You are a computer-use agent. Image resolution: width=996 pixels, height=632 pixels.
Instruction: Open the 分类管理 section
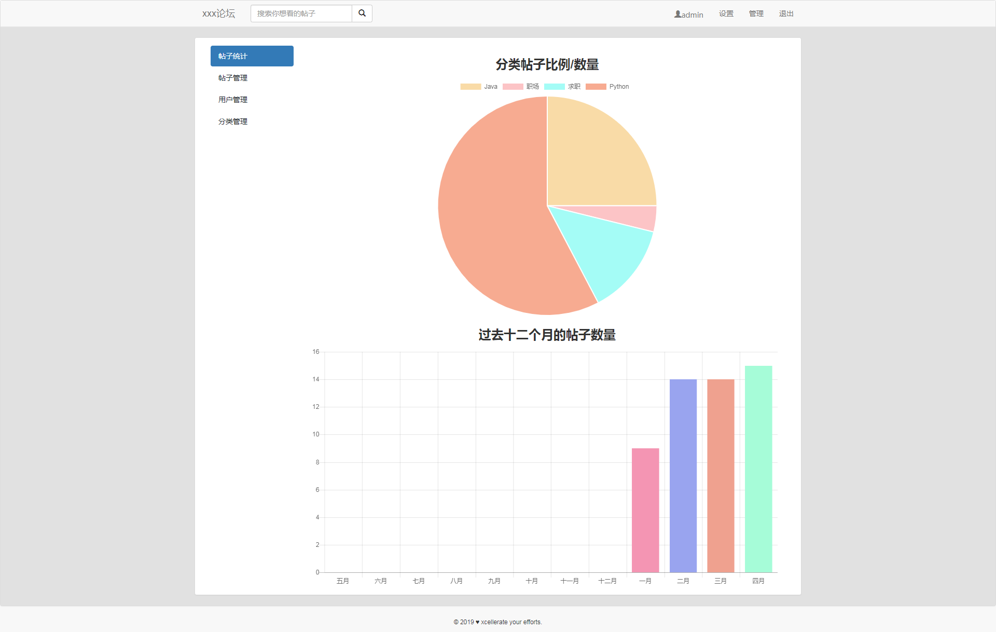pos(232,121)
